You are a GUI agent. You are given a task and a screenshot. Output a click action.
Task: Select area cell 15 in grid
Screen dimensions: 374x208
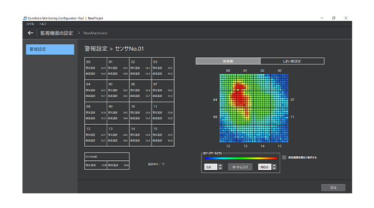click(163, 135)
